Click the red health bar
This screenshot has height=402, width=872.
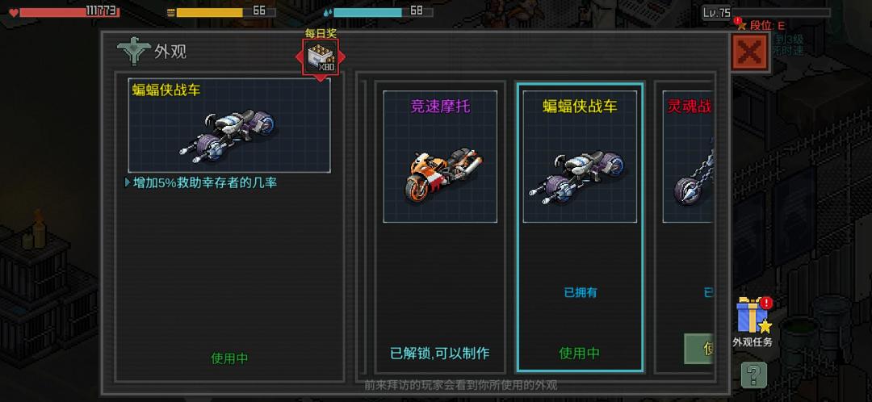[x=69, y=12]
